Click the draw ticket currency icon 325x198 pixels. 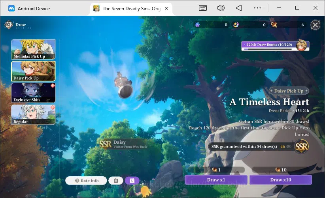(274, 25)
